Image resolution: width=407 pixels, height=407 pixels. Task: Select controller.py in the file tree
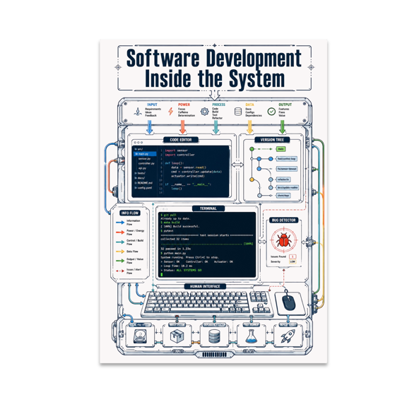click(x=146, y=163)
